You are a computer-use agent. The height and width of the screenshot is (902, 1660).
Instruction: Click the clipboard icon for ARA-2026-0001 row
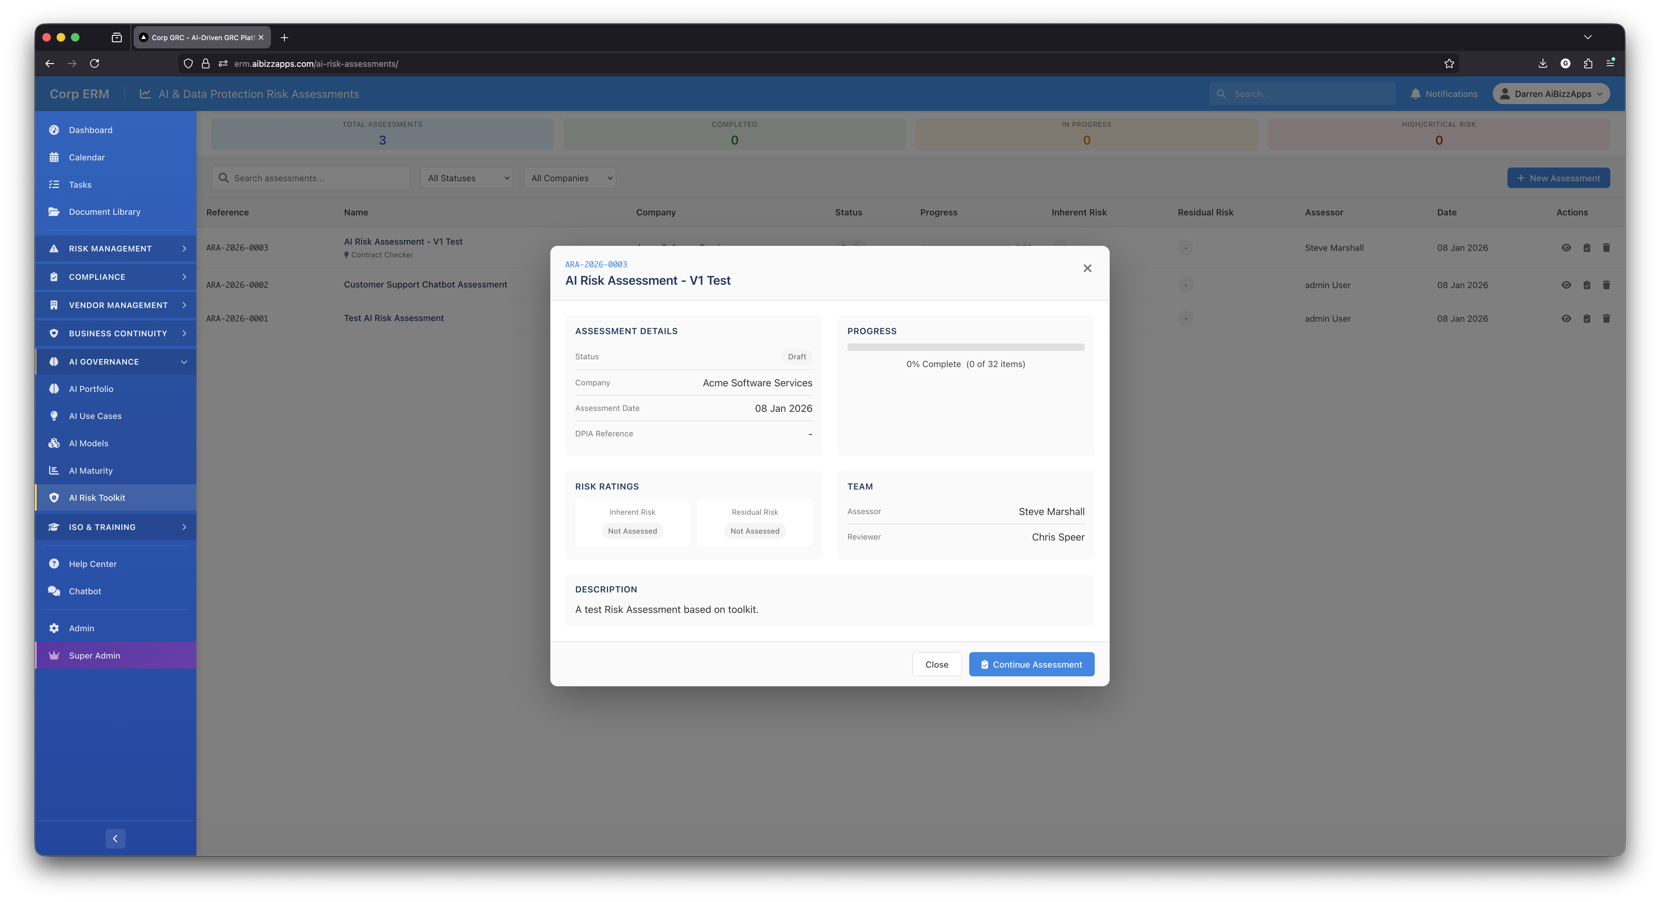(x=1587, y=319)
